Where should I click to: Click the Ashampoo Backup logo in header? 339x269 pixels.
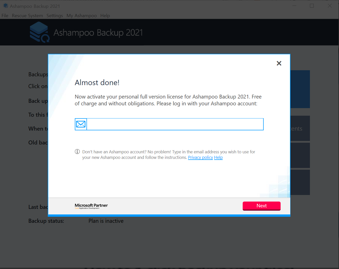coord(39,32)
